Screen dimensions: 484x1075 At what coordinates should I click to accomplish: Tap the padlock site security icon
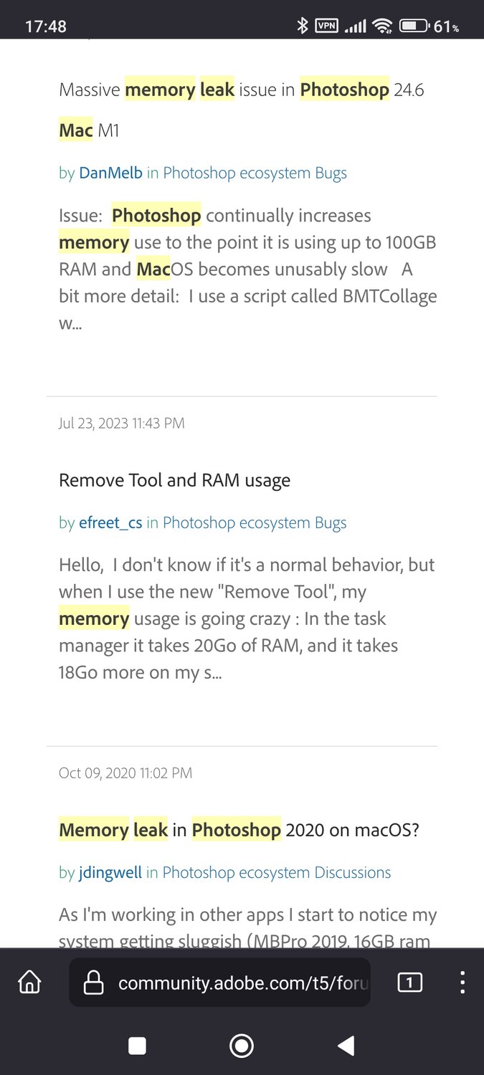point(94,983)
